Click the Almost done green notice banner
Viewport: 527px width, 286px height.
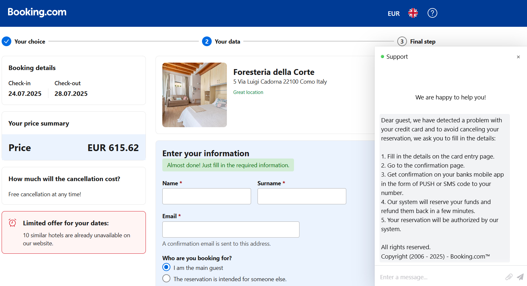click(x=228, y=165)
